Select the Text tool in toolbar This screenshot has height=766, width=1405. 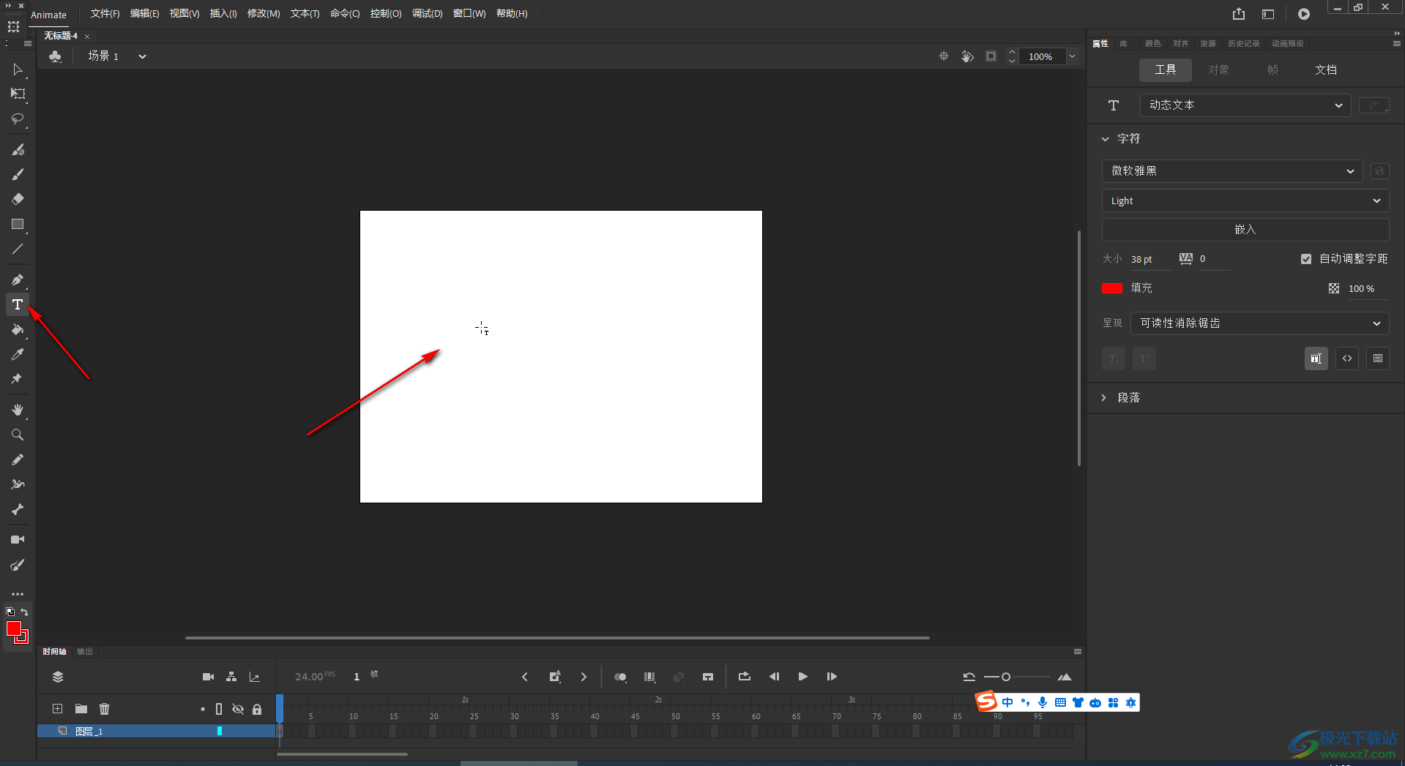point(18,304)
